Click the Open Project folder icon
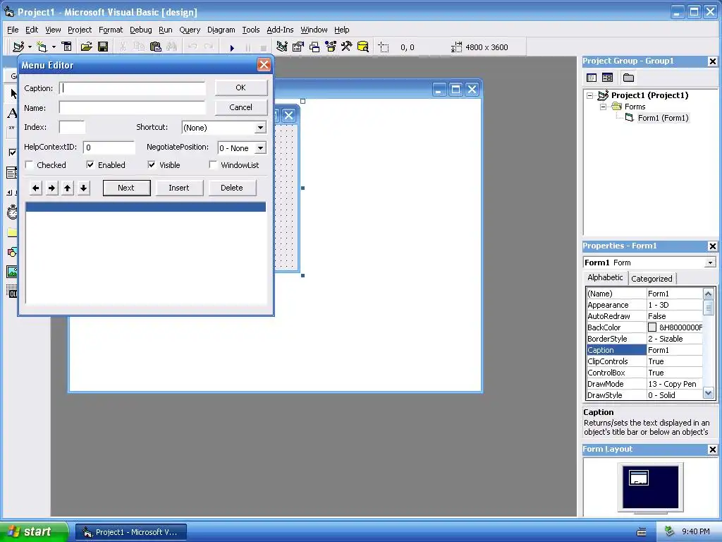722x542 pixels. (86, 47)
